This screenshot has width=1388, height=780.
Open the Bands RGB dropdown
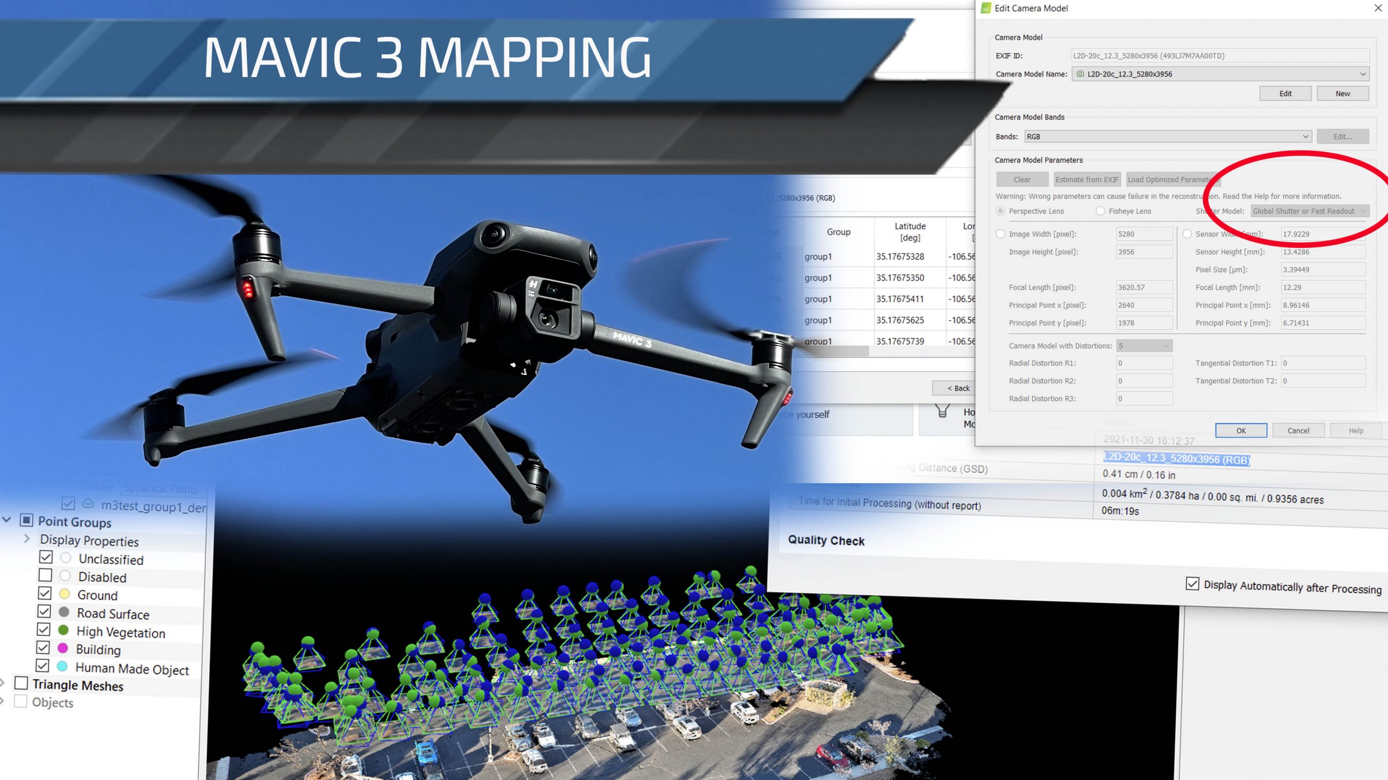[x=1305, y=136]
